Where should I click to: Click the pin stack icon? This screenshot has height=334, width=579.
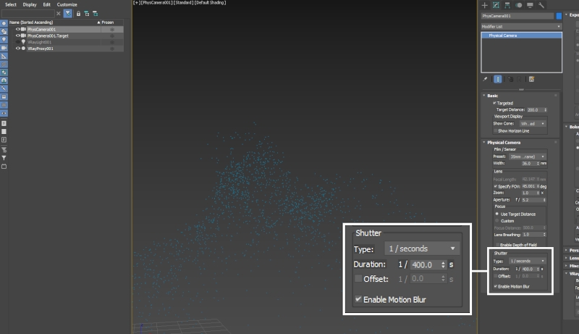486,78
